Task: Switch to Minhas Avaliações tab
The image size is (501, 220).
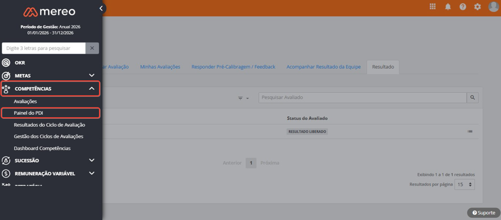Action: (x=160, y=67)
